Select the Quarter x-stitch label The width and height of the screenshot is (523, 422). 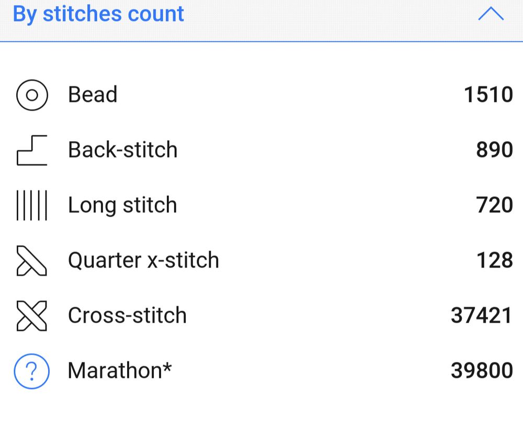pyautogui.click(x=143, y=260)
